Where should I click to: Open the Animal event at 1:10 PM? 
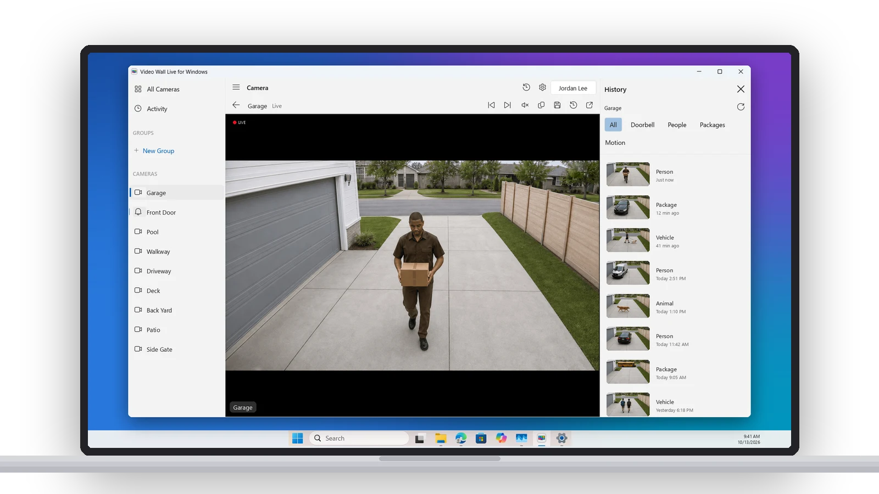click(x=675, y=306)
